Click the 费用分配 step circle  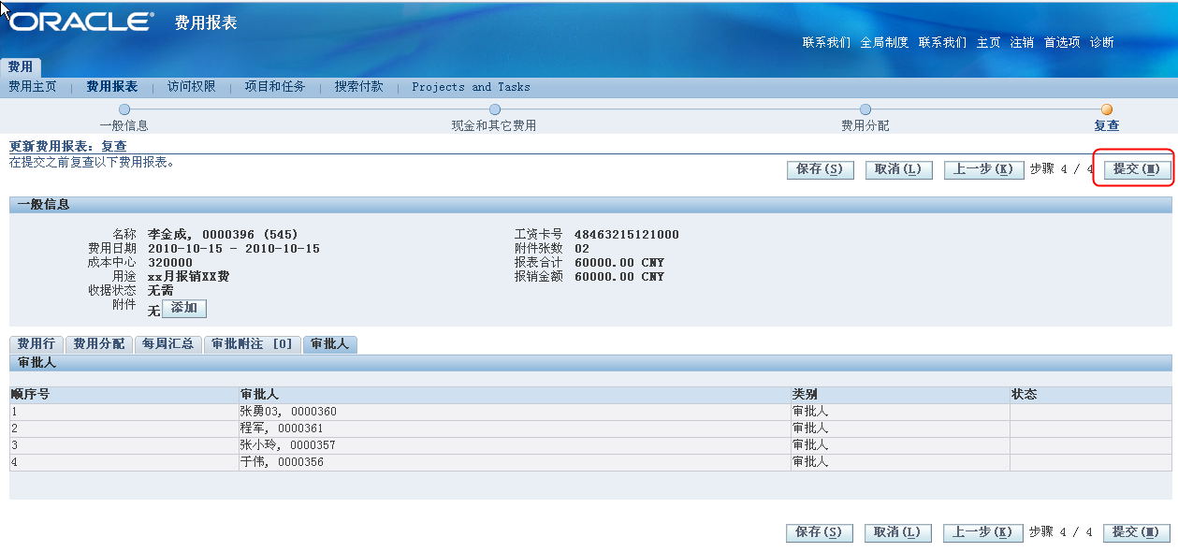[865, 109]
